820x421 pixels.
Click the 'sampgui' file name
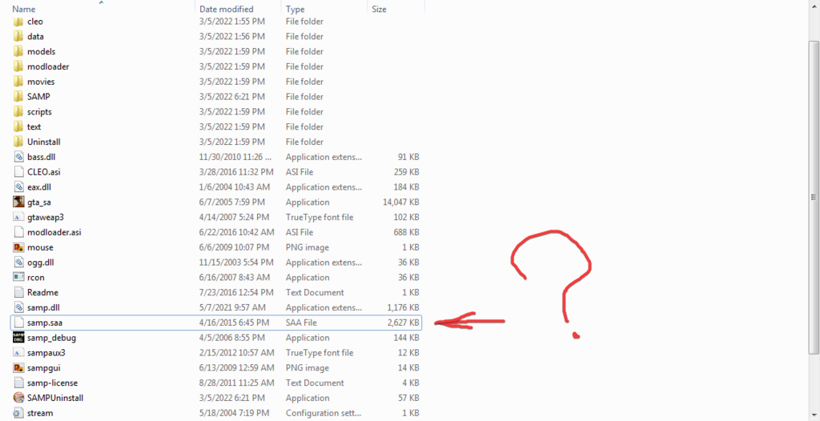43,367
